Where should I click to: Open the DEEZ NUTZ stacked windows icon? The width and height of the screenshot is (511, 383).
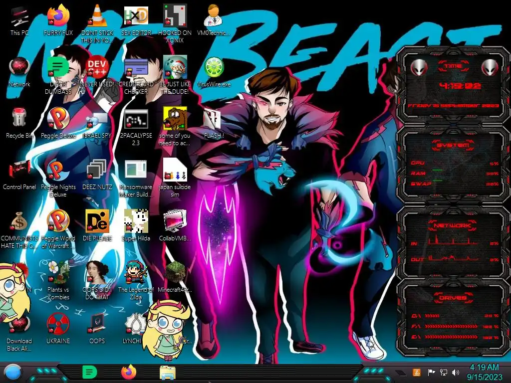coord(96,170)
